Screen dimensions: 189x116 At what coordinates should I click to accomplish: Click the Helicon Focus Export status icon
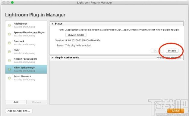click(9, 60)
